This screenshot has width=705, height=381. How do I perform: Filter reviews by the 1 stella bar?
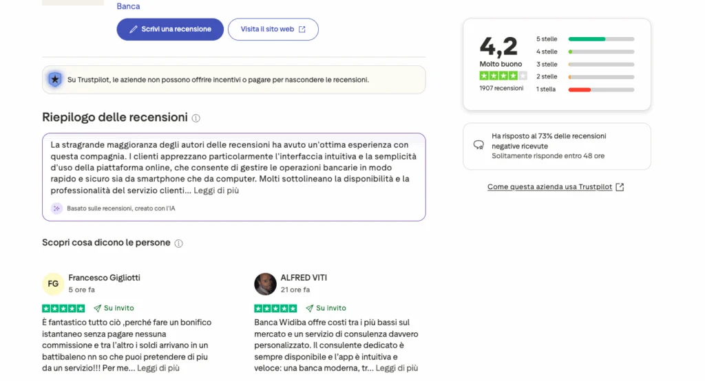click(601, 89)
